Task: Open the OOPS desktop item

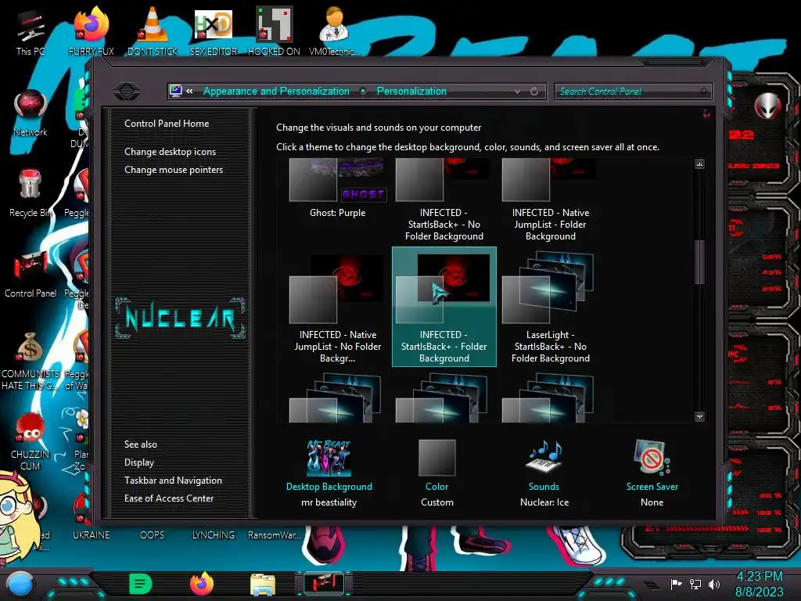Action: (x=153, y=535)
